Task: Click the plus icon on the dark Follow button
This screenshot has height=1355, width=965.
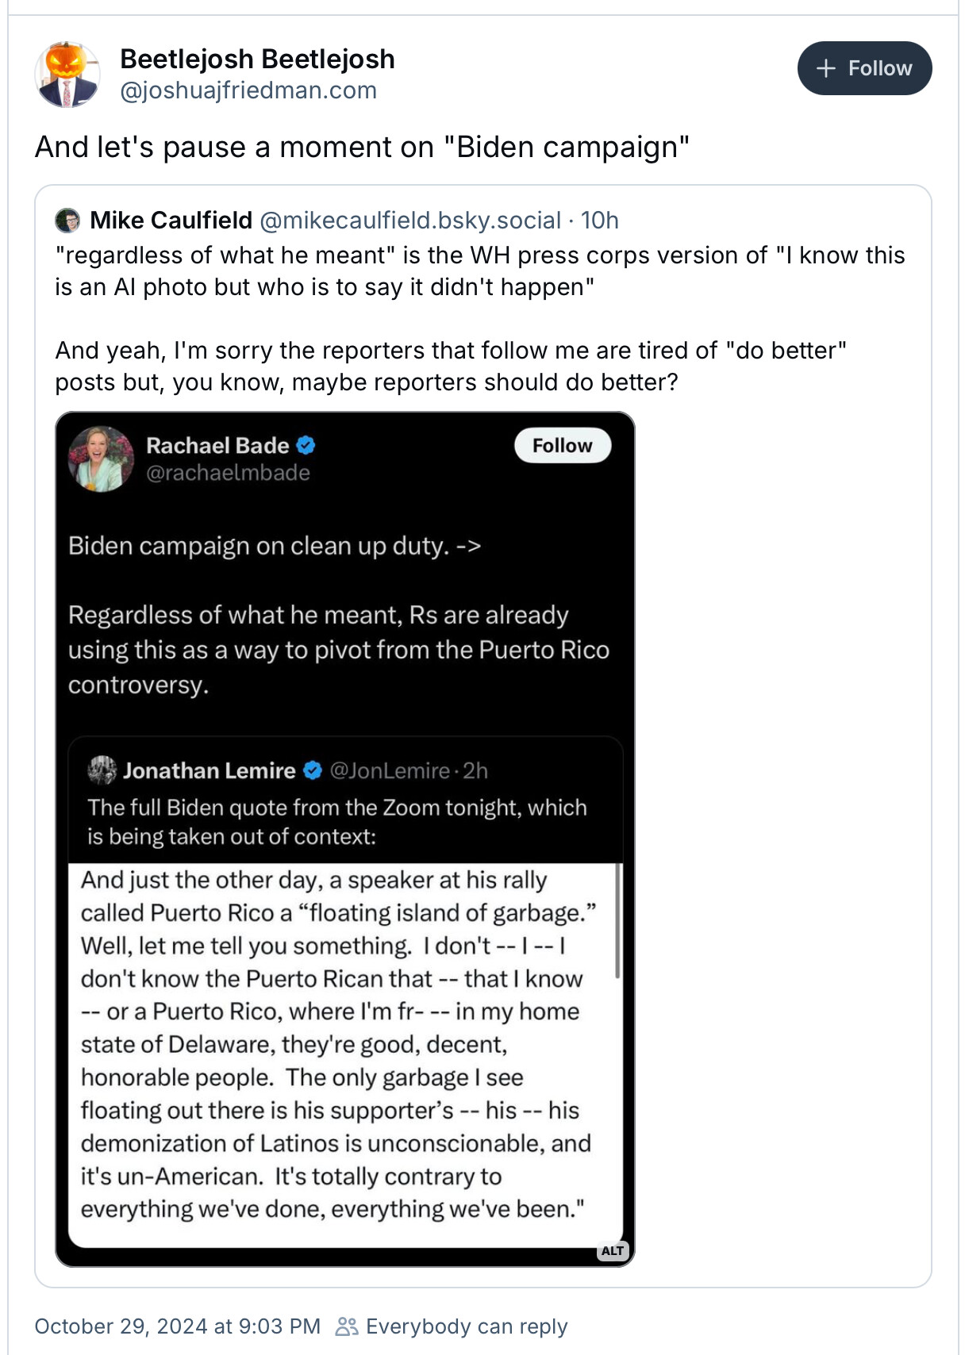Action: coord(826,68)
